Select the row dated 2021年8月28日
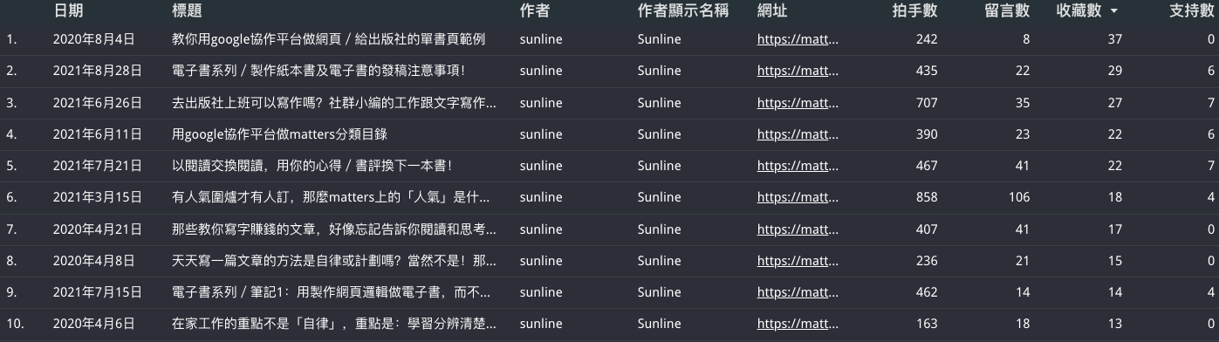Screen dimensions: 1219x342 tap(609, 71)
